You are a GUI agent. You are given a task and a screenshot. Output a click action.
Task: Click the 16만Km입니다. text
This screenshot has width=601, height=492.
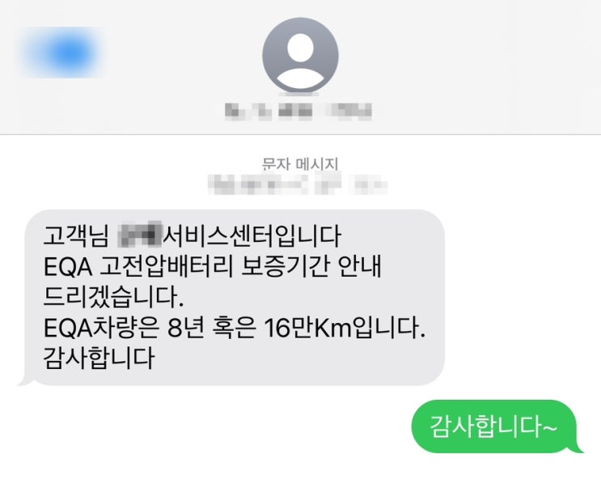(345, 329)
